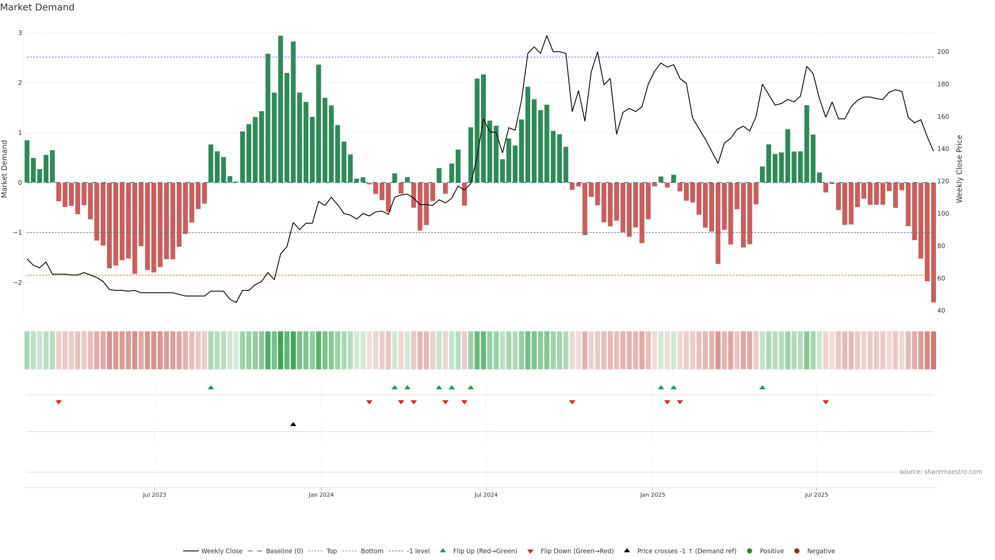
Task: Click the black Price crosses -1 legend triangle
Action: point(627,551)
